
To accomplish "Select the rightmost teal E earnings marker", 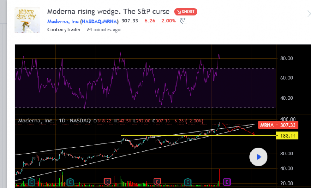I will [x=188, y=181].
